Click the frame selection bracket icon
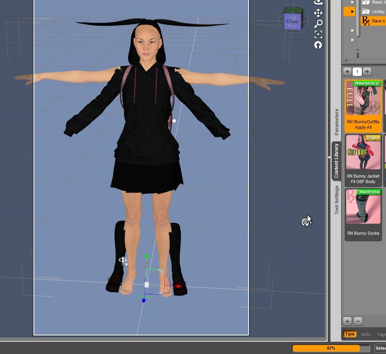386x354 pixels. tap(318, 35)
